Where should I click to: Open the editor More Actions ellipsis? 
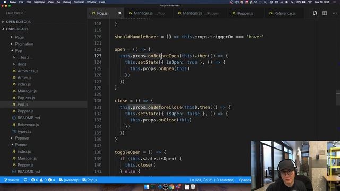[335, 13]
